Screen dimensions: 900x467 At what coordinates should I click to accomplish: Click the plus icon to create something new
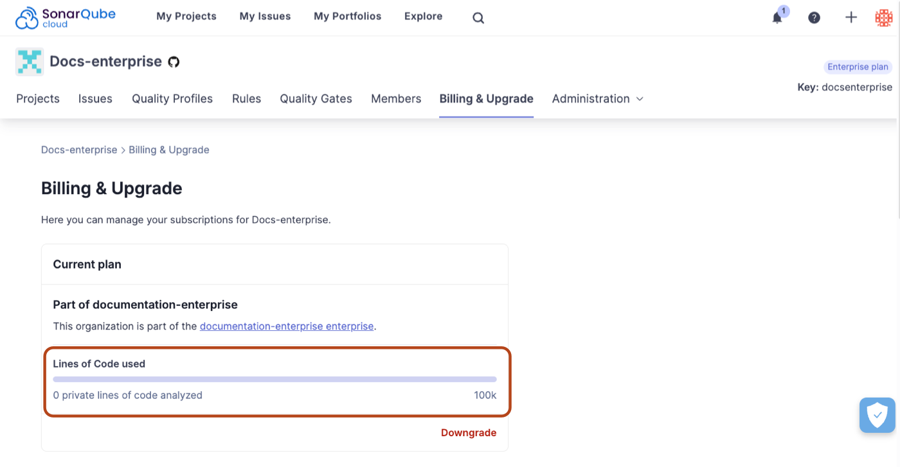pos(851,17)
